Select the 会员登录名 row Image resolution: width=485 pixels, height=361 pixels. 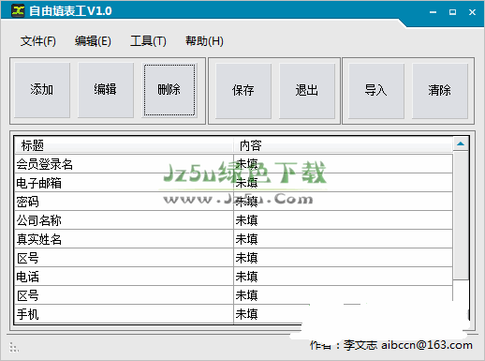(x=233, y=164)
